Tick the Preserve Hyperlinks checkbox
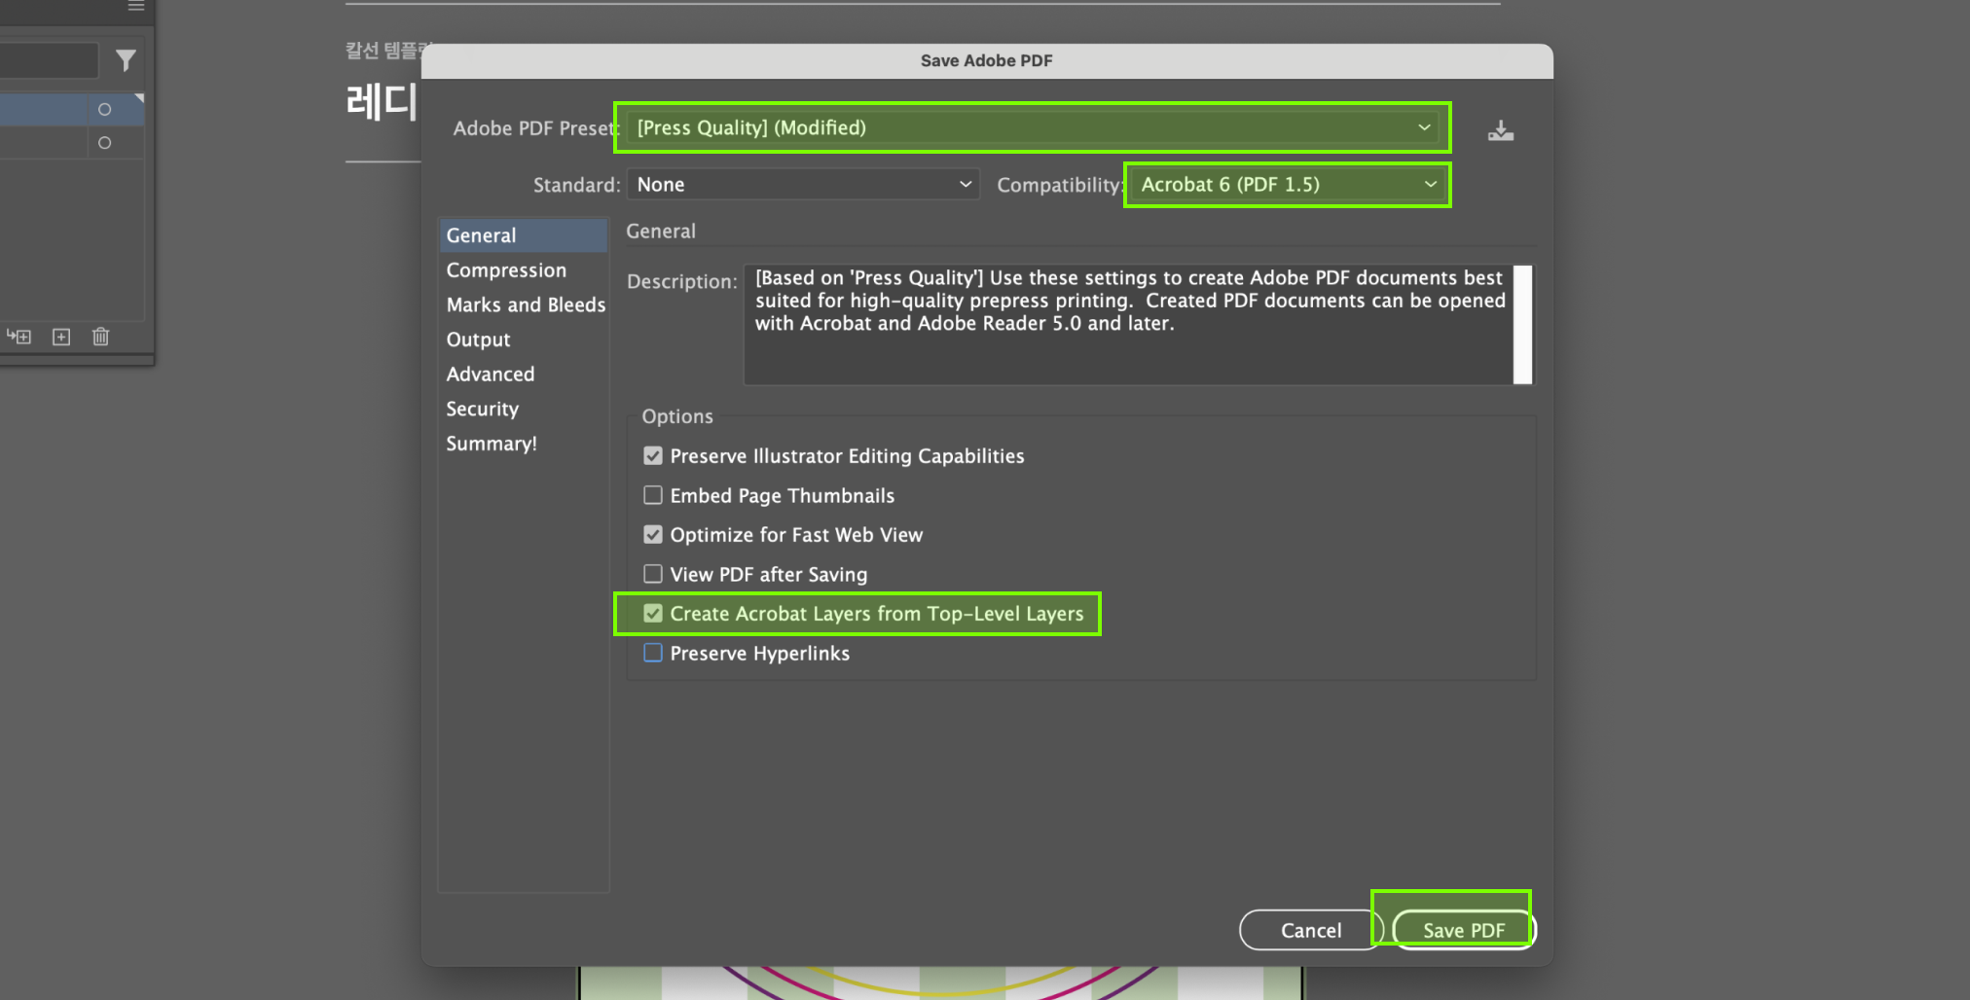The width and height of the screenshot is (1970, 1000). point(653,653)
